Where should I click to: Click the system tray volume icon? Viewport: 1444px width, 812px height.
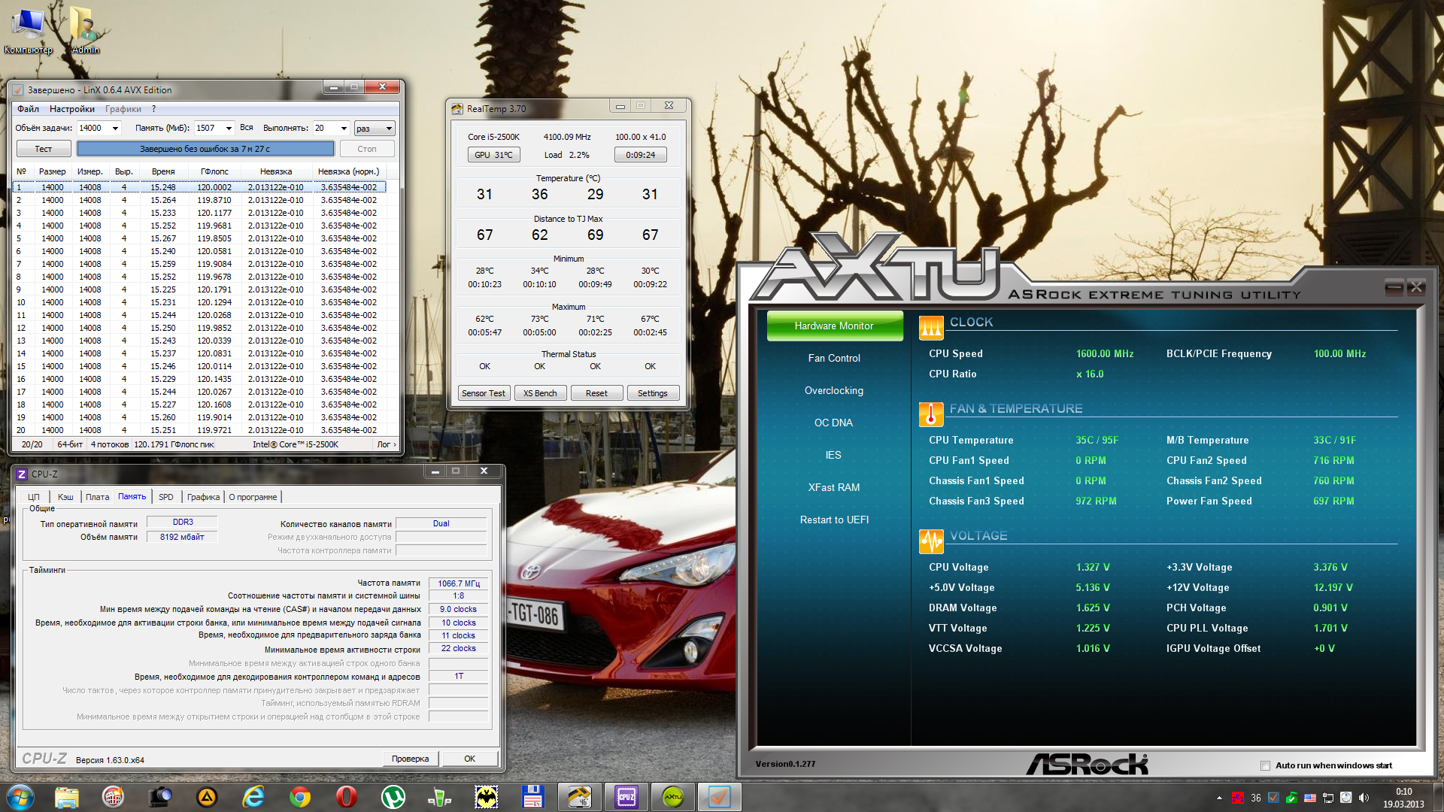1364,798
